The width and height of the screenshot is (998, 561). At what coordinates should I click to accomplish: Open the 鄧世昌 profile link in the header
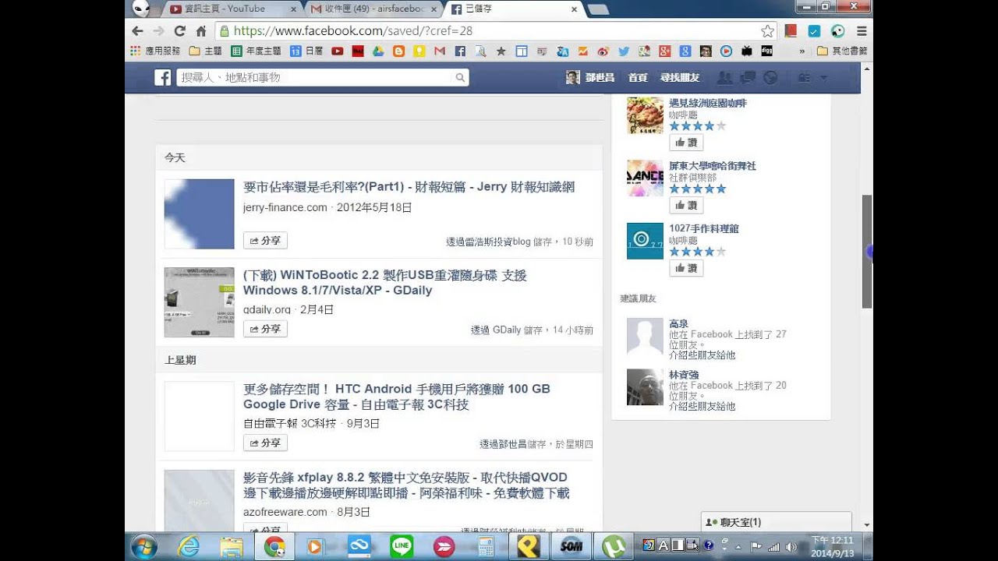click(590, 78)
